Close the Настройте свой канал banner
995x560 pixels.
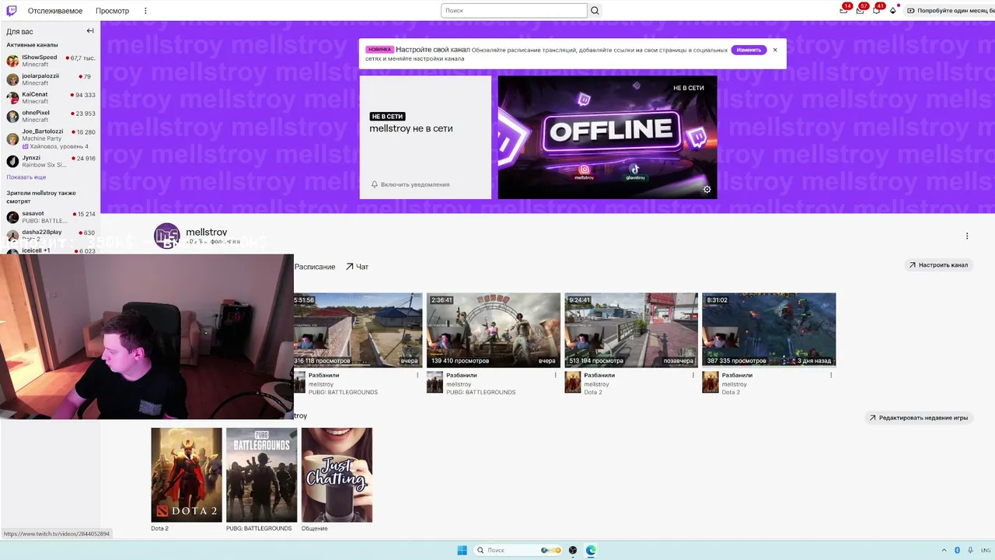pos(775,50)
